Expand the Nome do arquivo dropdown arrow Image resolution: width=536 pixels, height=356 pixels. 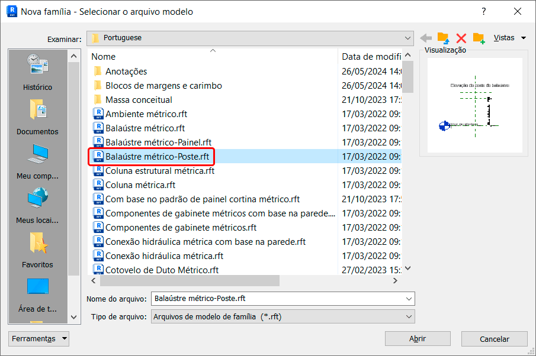pos(409,299)
